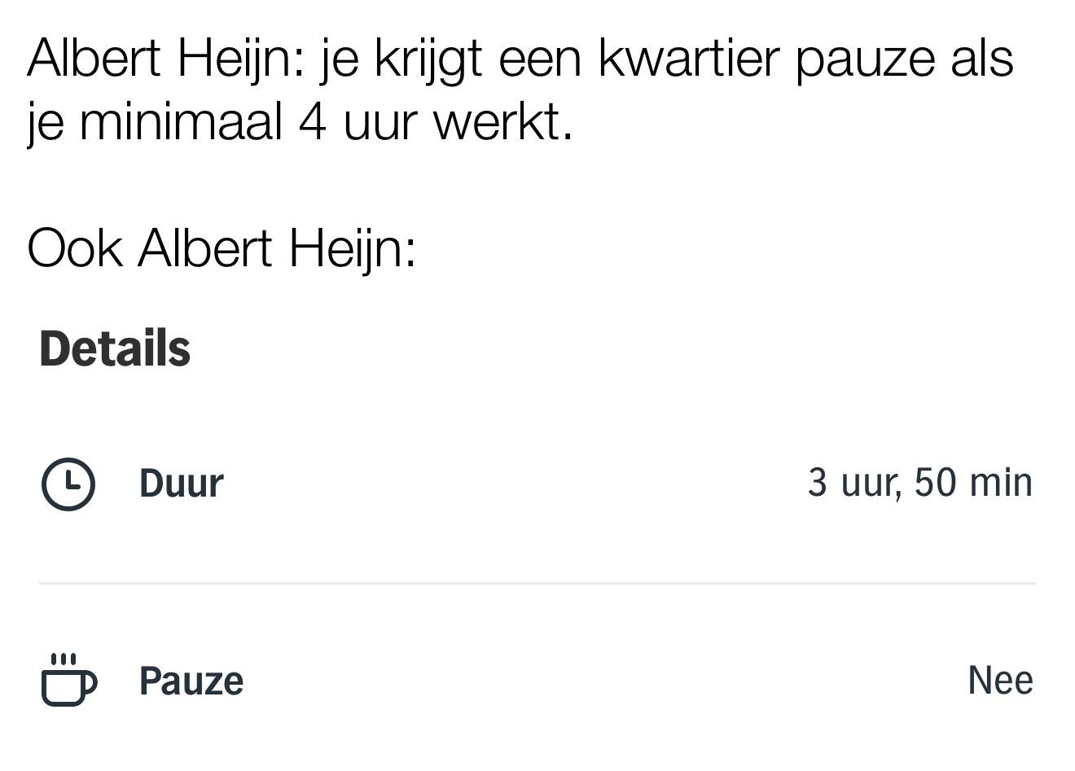Click the word 'werkt.' ending the sentence
The height and width of the screenshot is (771, 1075).
point(503,122)
